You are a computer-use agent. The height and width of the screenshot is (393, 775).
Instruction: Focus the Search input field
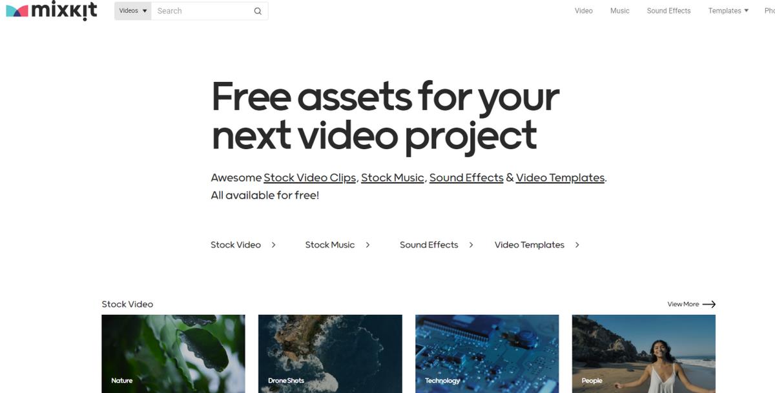202,11
